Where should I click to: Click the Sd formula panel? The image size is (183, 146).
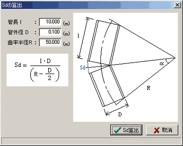point(37,70)
